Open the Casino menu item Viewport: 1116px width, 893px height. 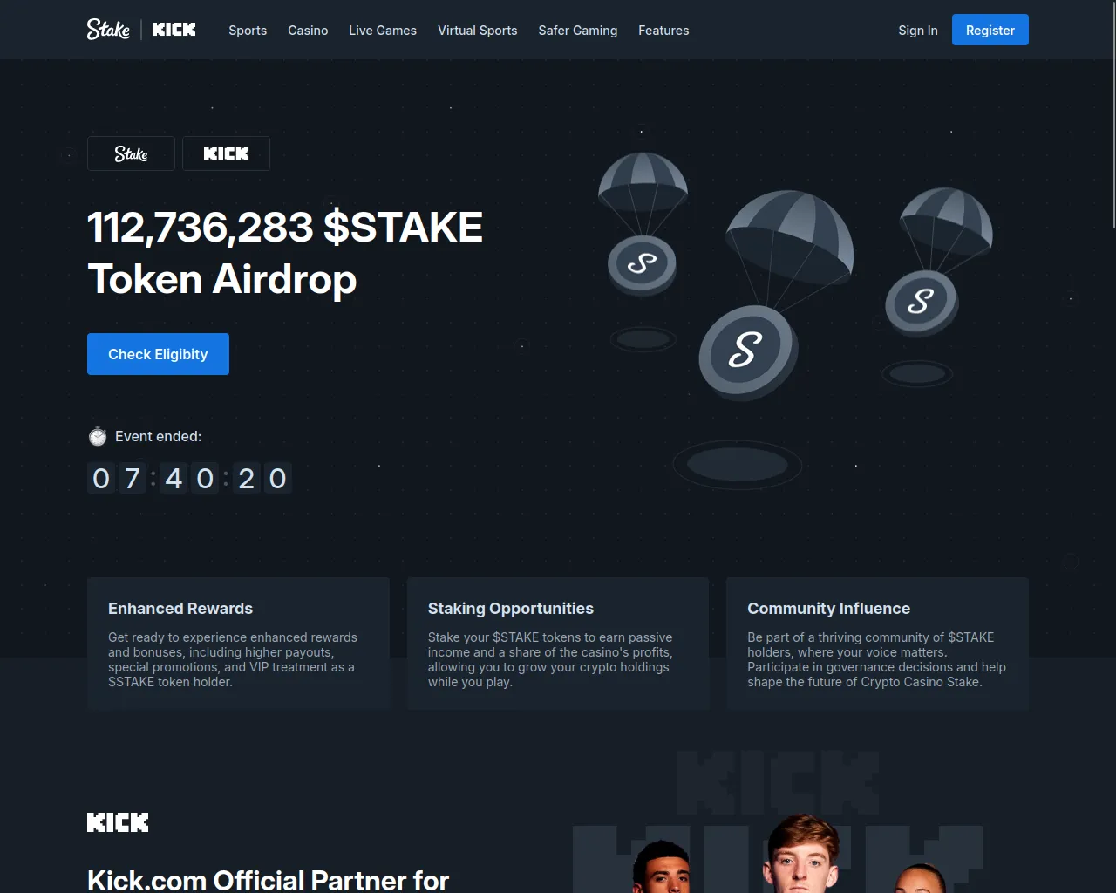click(x=308, y=30)
